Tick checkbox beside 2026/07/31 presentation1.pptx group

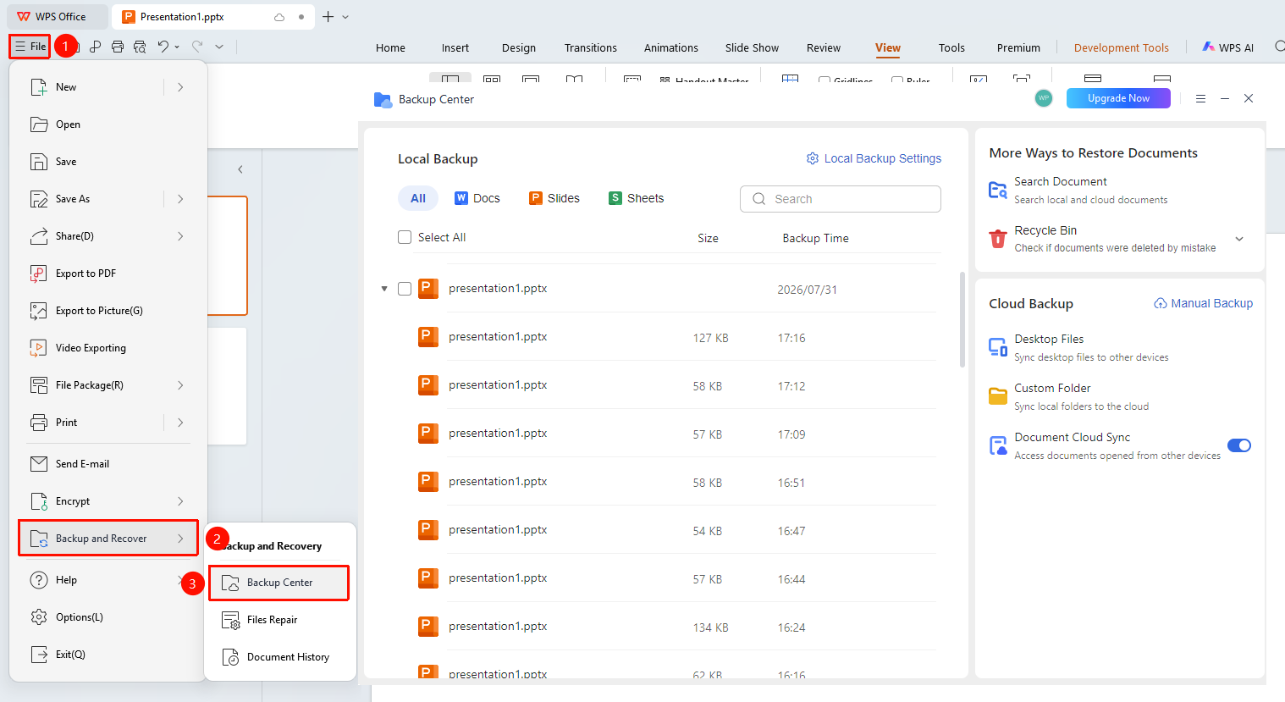click(405, 289)
